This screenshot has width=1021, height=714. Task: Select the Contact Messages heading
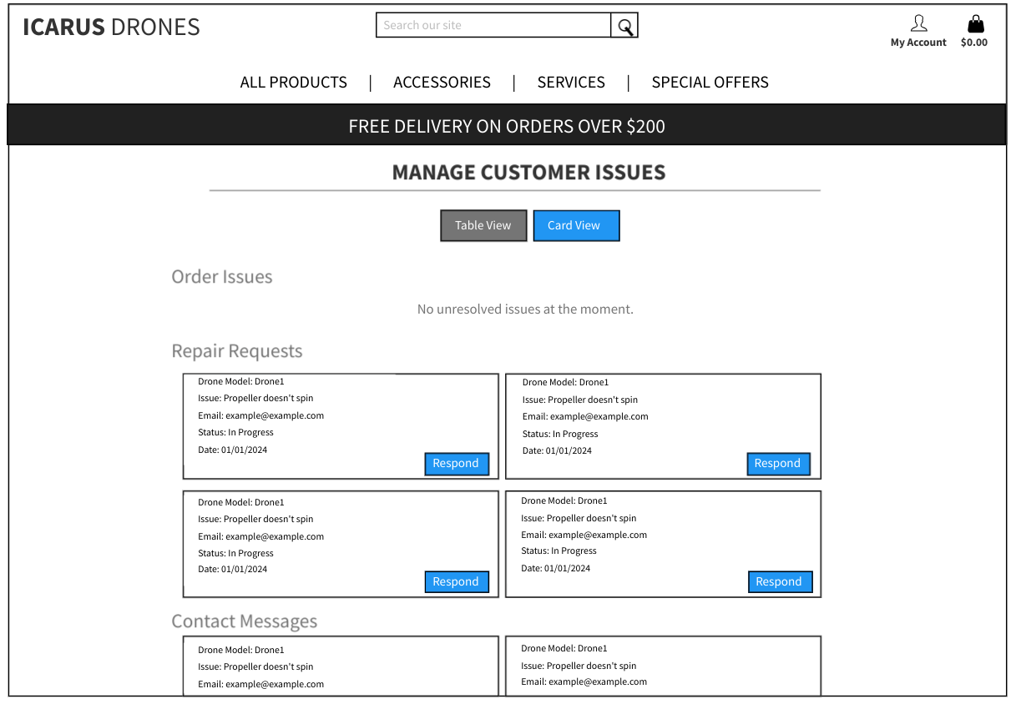[x=244, y=621]
